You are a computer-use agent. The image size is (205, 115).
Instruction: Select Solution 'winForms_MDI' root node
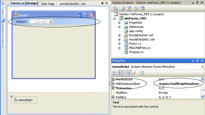[x=141, y=14]
